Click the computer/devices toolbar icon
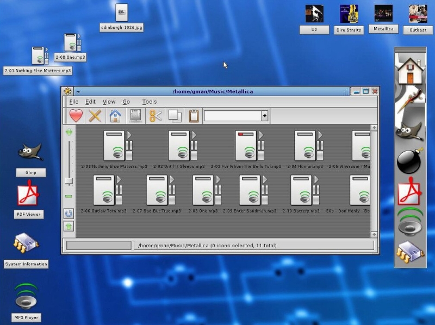 click(135, 116)
